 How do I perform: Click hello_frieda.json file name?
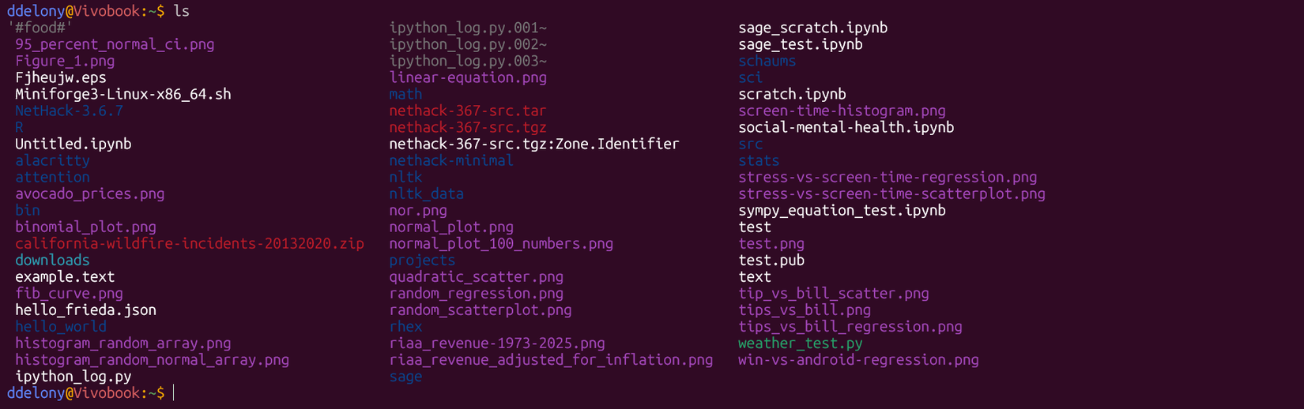(x=85, y=310)
